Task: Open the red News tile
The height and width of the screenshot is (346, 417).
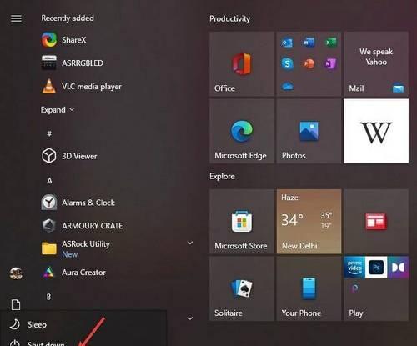Action: pyautogui.click(x=376, y=222)
